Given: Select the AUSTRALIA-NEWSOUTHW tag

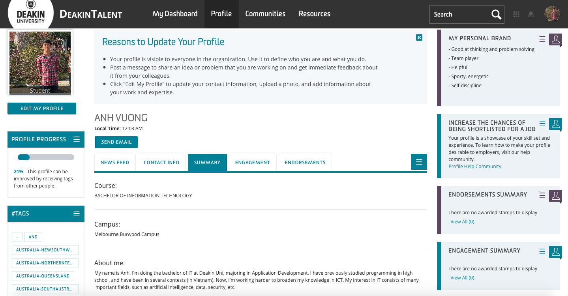Looking at the screenshot, I should pos(45,250).
